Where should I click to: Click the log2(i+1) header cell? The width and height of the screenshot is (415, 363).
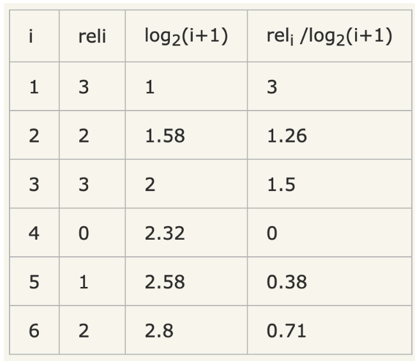pyautogui.click(x=186, y=36)
